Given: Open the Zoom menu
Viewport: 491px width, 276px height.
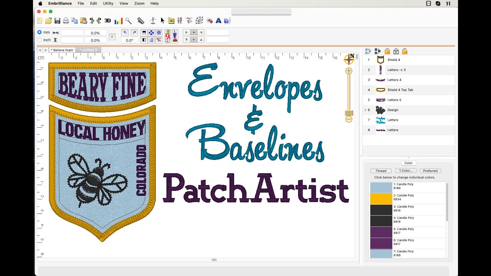Looking at the screenshot, I should (139, 3).
